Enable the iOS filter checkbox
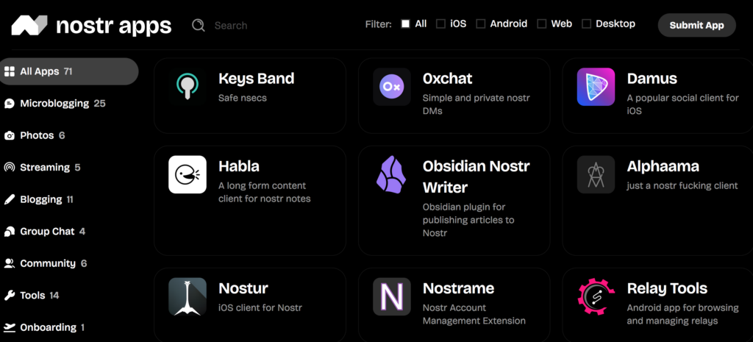Image resolution: width=753 pixels, height=342 pixels. coord(440,24)
